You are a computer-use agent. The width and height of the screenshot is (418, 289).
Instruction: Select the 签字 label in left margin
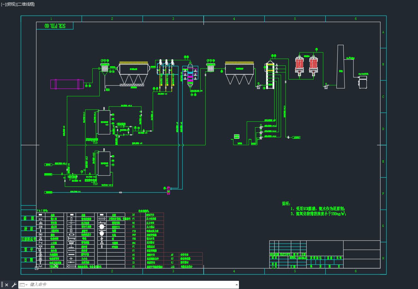(29, 250)
